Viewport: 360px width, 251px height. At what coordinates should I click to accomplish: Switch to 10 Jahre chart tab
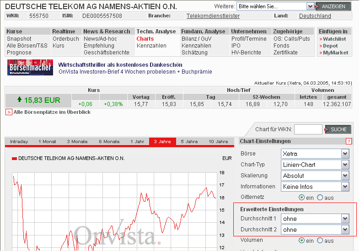pos(218,142)
